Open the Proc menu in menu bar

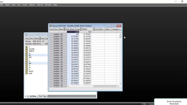19,5
